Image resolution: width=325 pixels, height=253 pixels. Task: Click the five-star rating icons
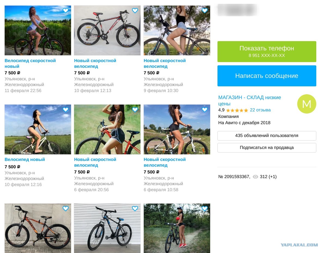tap(237, 110)
